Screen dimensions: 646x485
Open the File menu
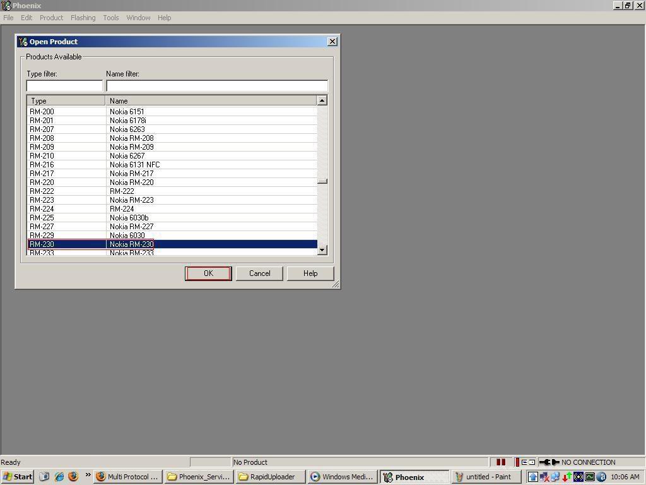tap(8, 18)
